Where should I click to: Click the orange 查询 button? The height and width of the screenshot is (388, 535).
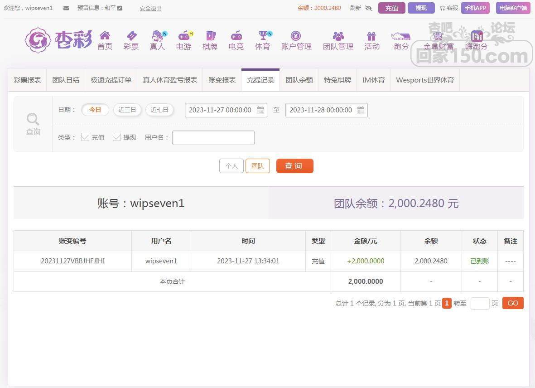[294, 166]
